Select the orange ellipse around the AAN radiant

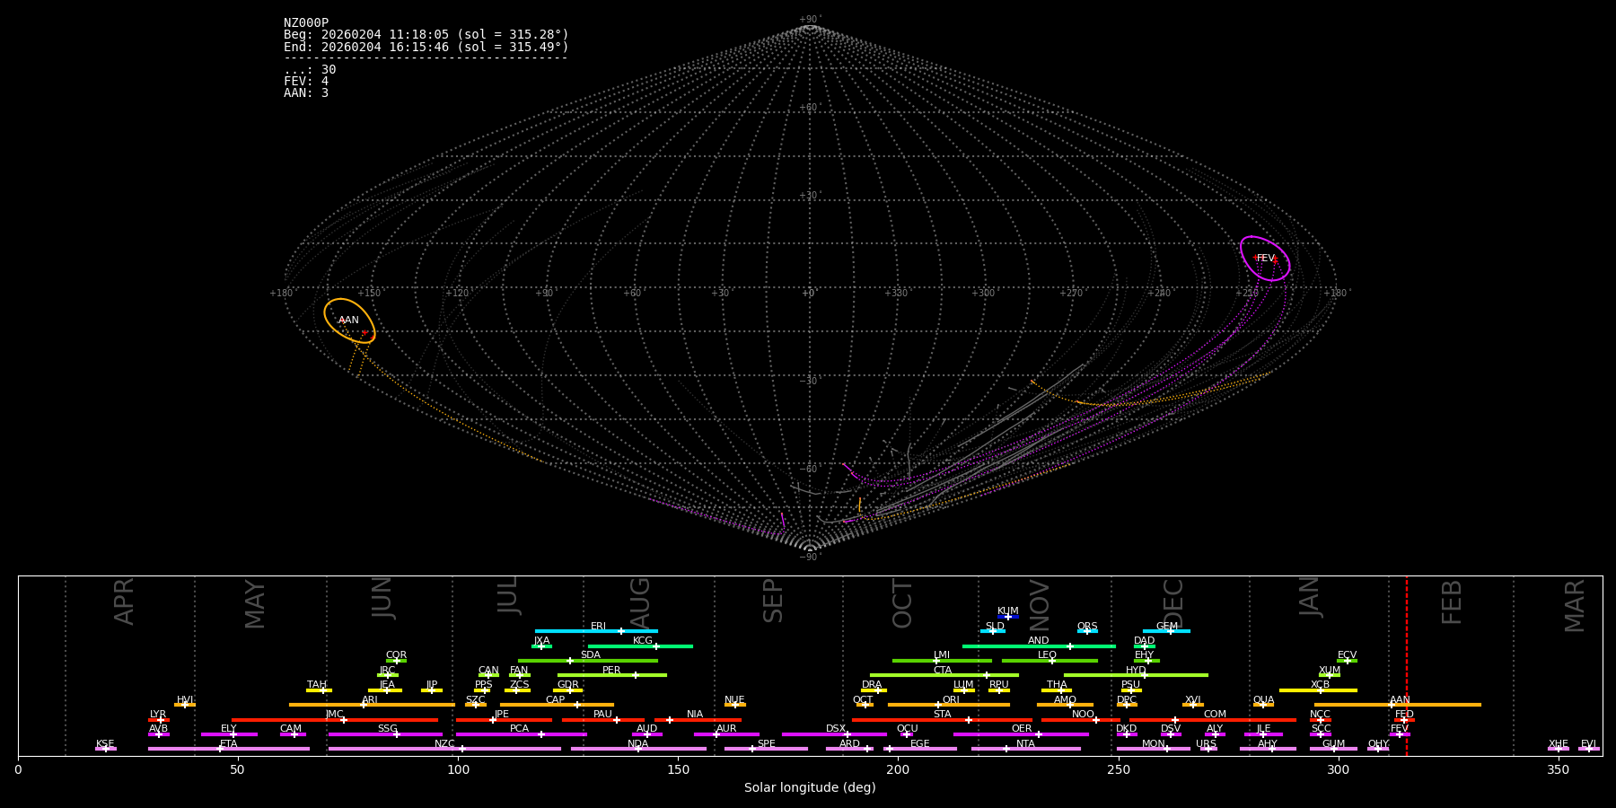pyautogui.click(x=349, y=321)
